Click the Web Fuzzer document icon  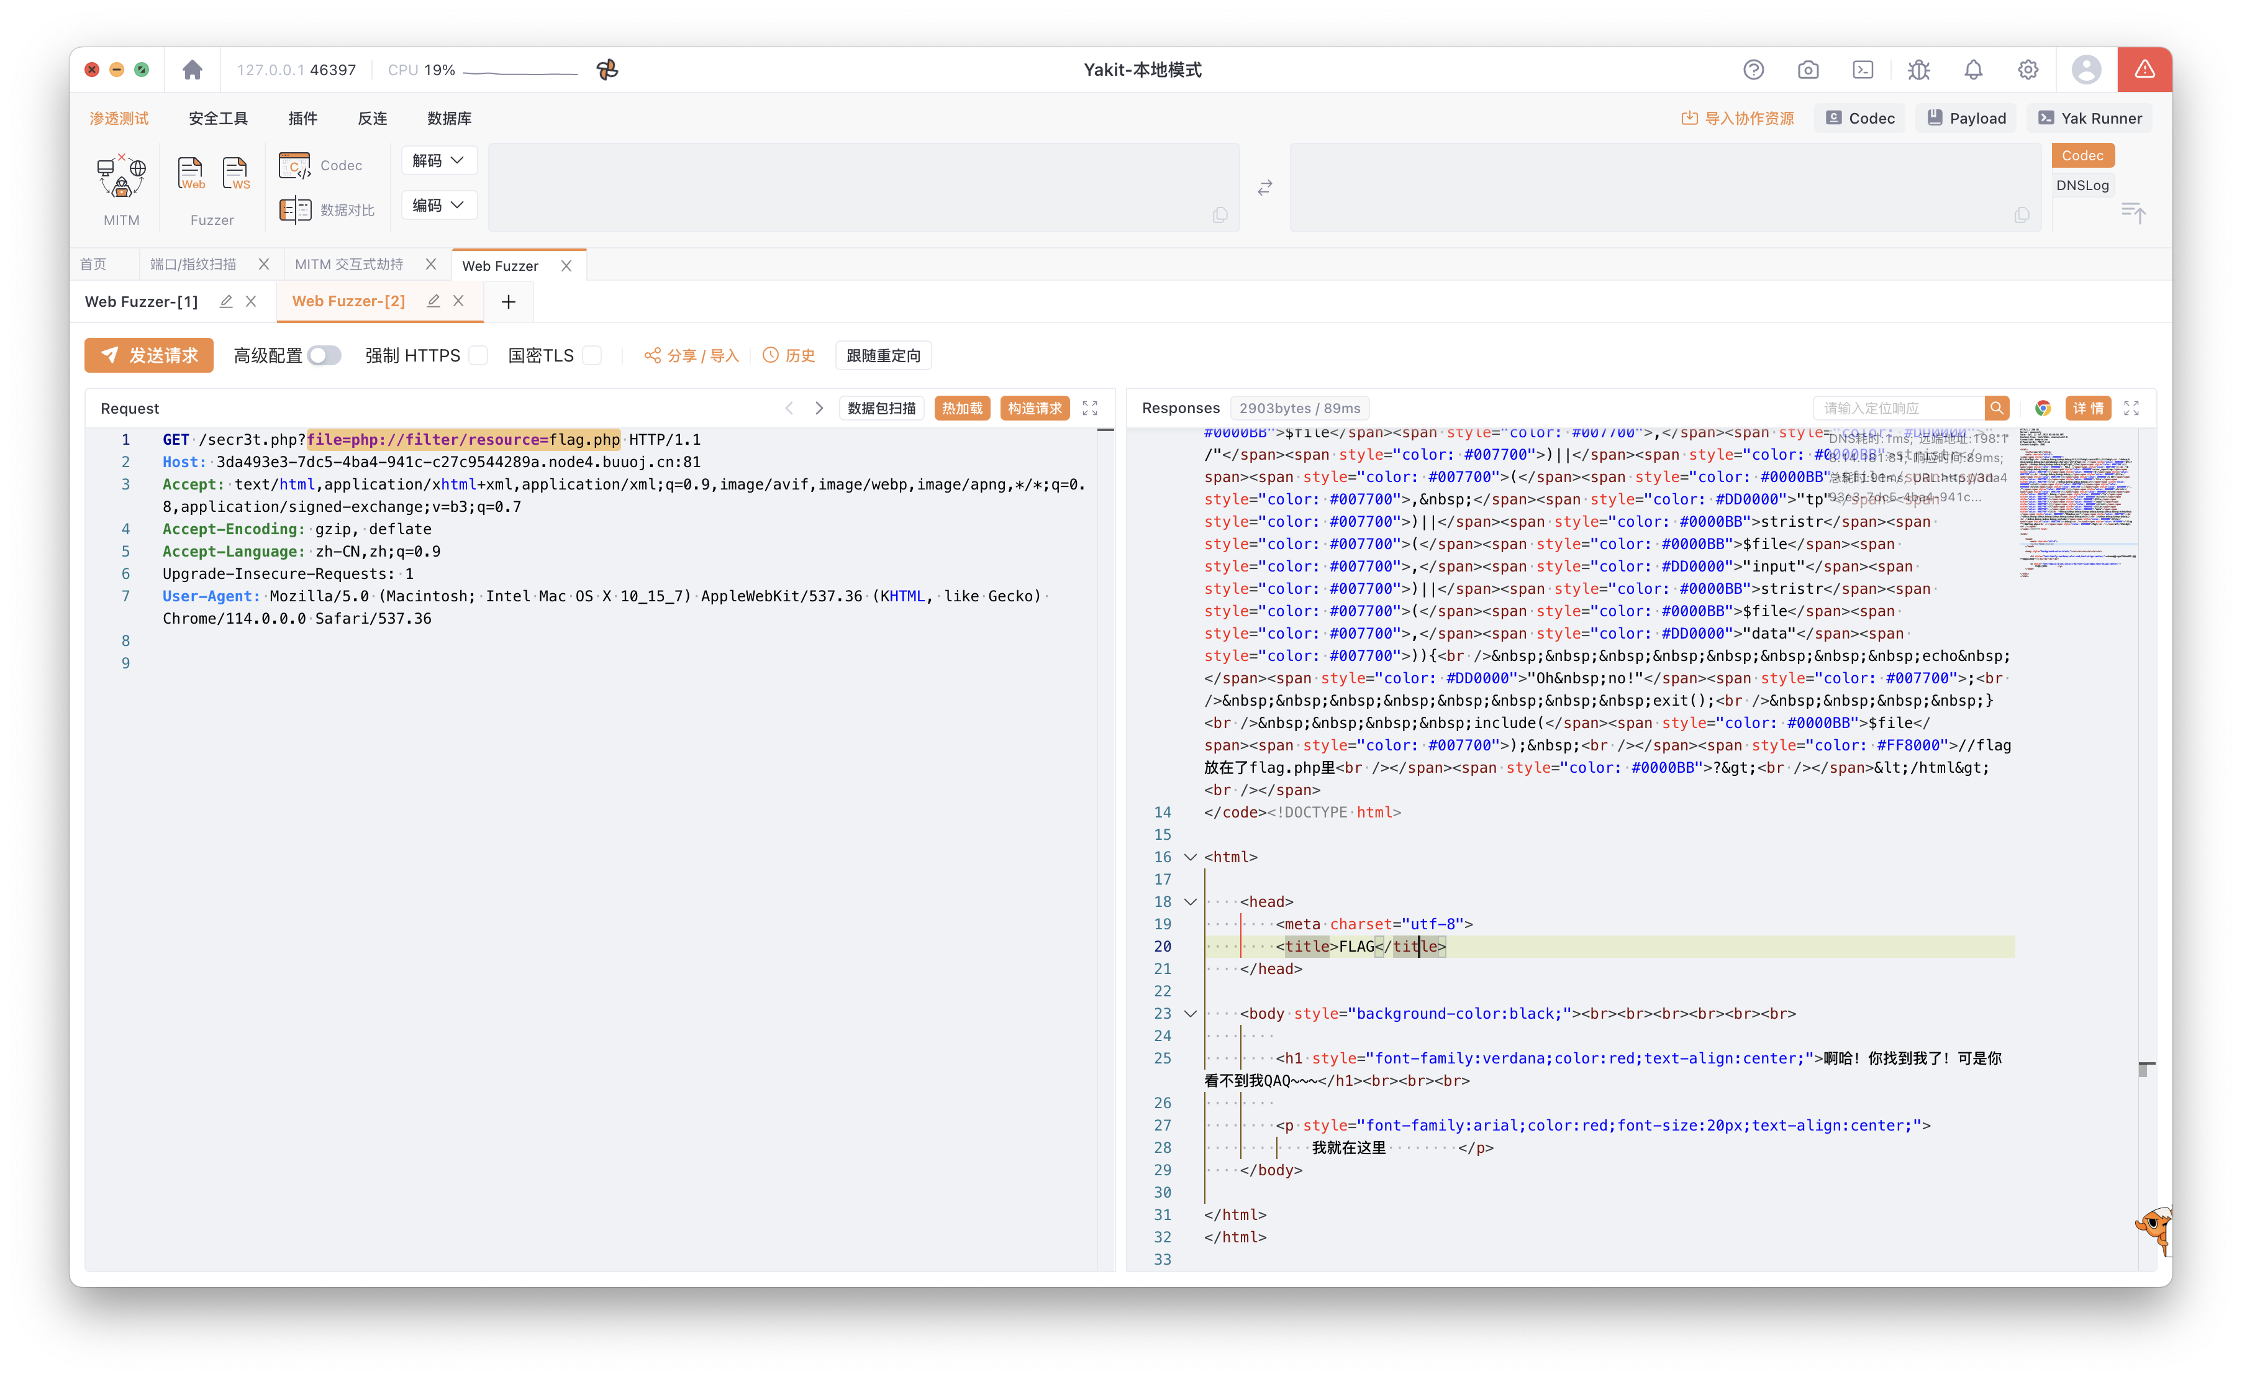point(191,173)
